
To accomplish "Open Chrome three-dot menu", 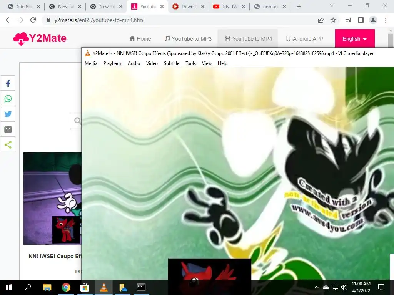I will [x=386, y=20].
